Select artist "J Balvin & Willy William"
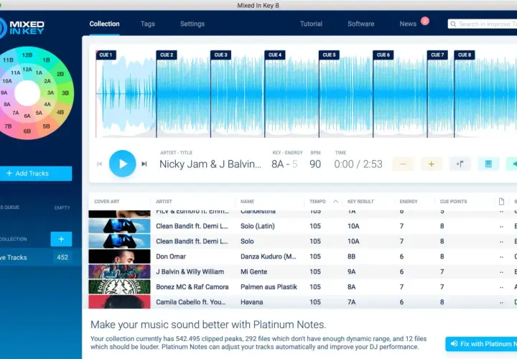Image resolution: width=517 pixels, height=359 pixels. coord(190,271)
